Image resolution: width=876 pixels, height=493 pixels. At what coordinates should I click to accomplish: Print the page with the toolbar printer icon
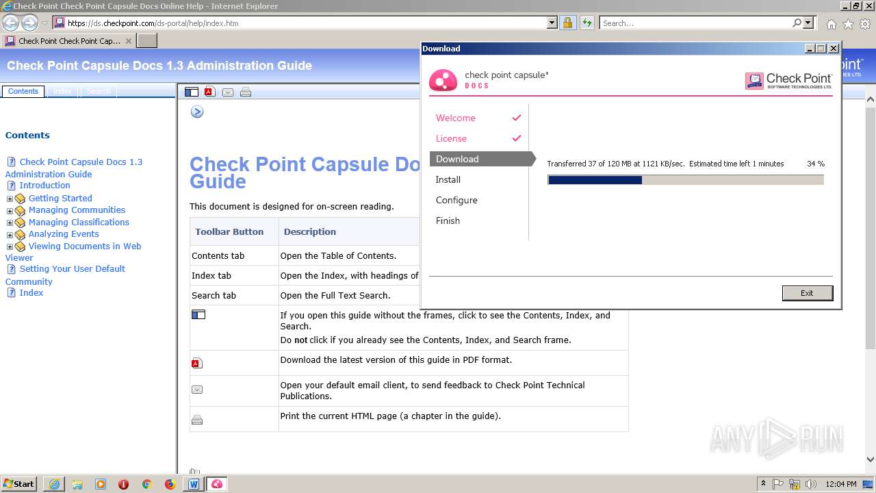[x=246, y=92]
